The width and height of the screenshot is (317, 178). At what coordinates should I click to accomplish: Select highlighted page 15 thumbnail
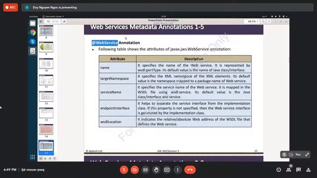pos(46,147)
